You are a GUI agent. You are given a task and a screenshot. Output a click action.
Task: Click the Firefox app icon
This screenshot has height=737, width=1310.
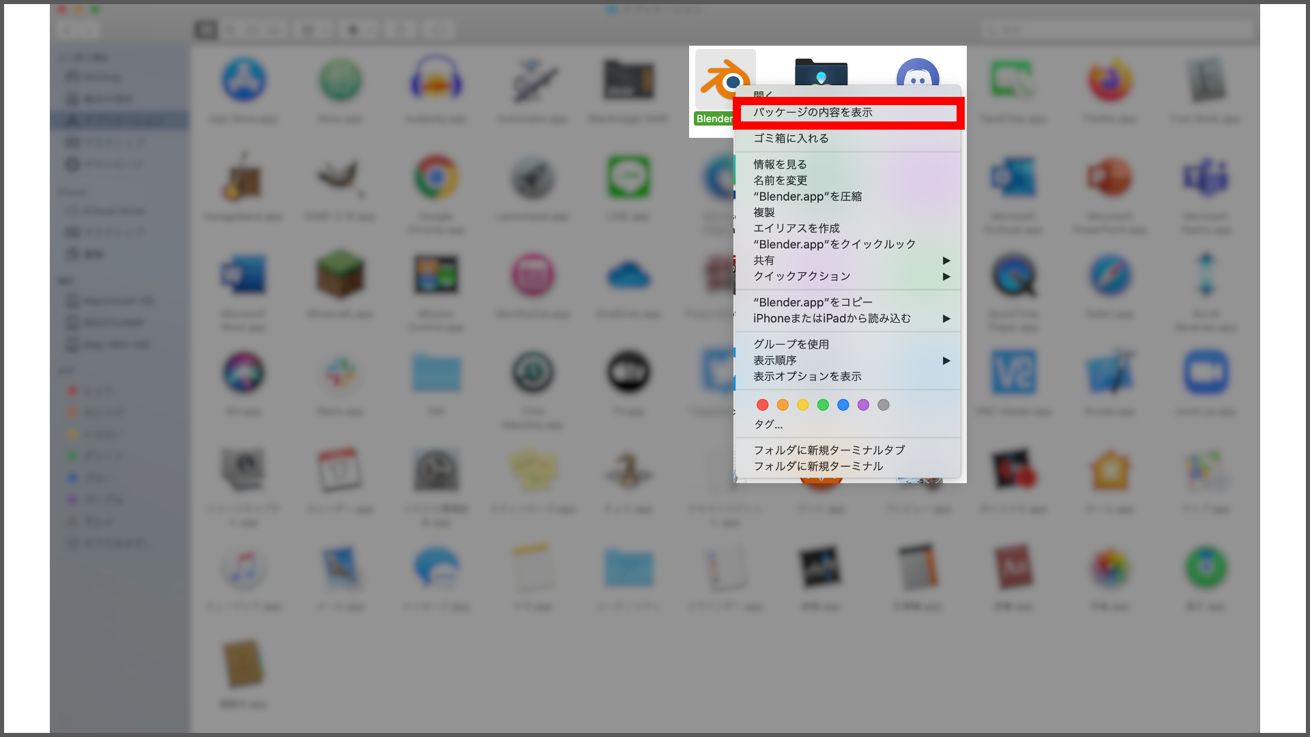click(1110, 80)
